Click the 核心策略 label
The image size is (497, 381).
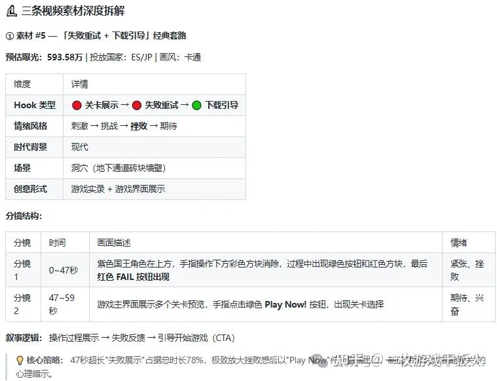coord(45,361)
